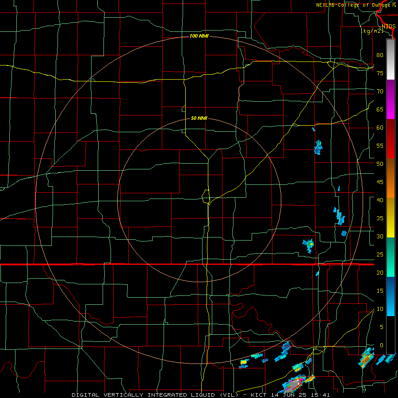Click the NIDS label
The height and width of the screenshot is (398, 398).
pyautogui.click(x=388, y=27)
